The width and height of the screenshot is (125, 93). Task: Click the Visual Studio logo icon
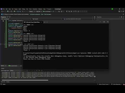coord(1,9)
